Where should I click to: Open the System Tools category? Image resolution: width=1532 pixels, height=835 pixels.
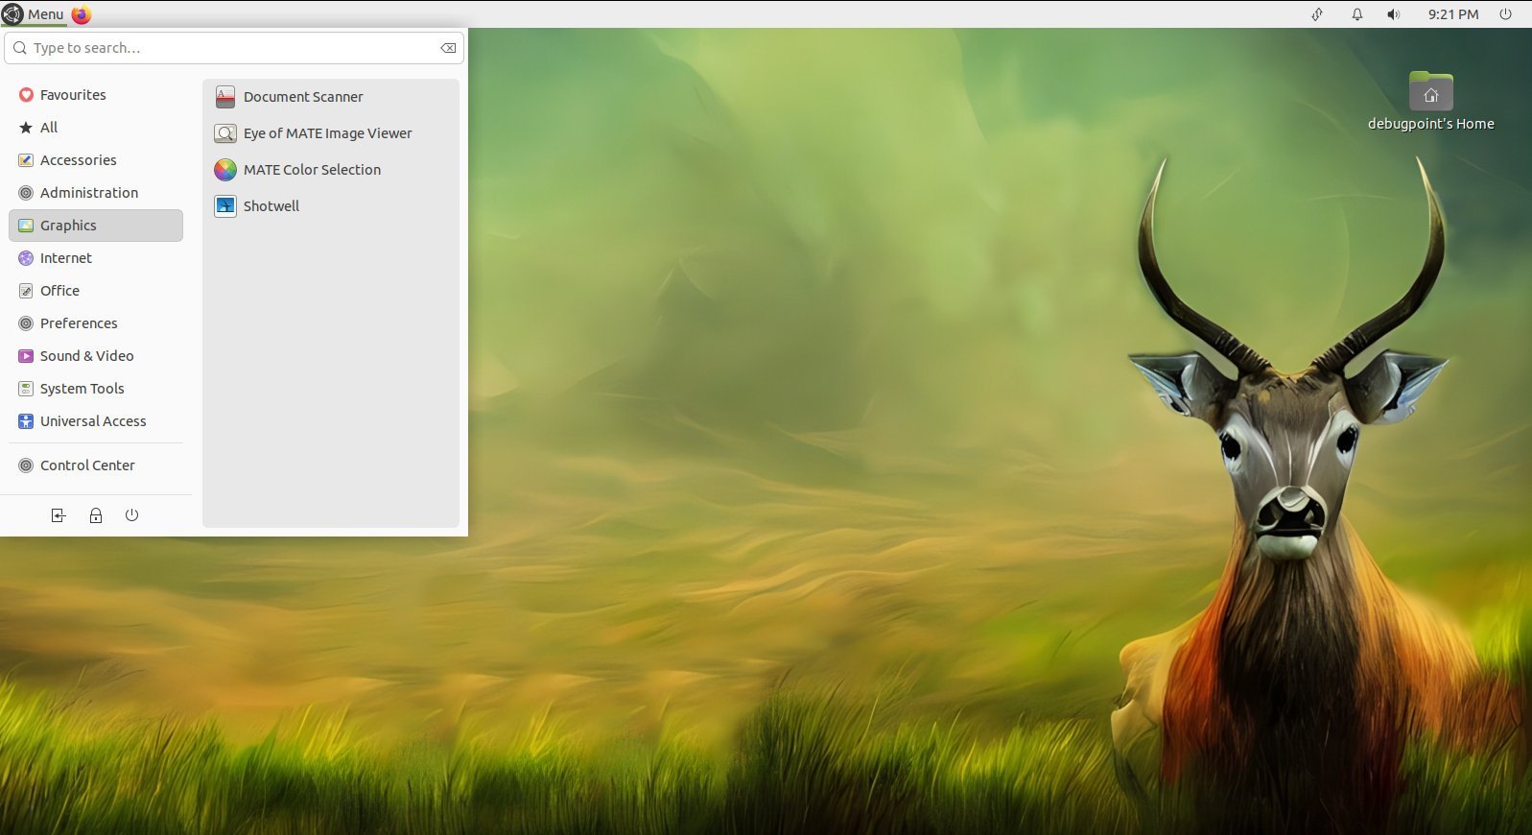[96, 389]
